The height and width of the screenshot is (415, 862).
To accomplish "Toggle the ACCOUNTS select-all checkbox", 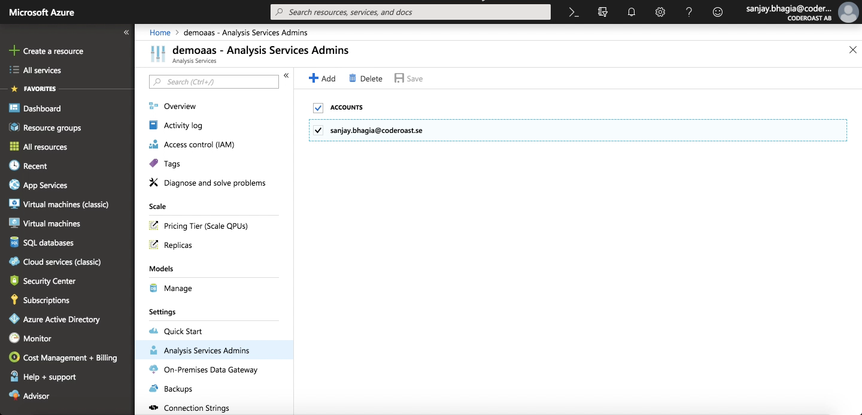I will pos(318,108).
